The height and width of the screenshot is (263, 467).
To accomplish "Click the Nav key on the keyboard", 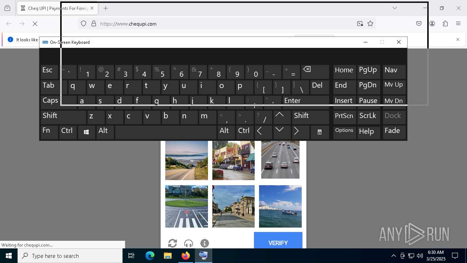I will tap(394, 72).
